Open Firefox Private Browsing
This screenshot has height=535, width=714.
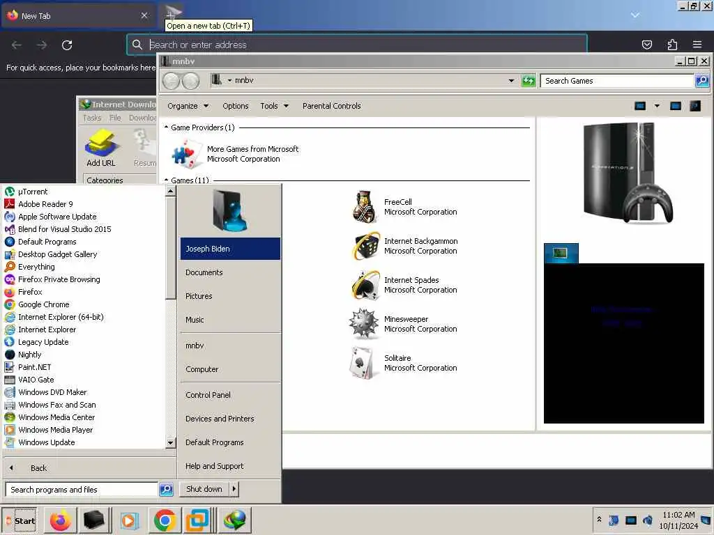[x=52, y=279]
